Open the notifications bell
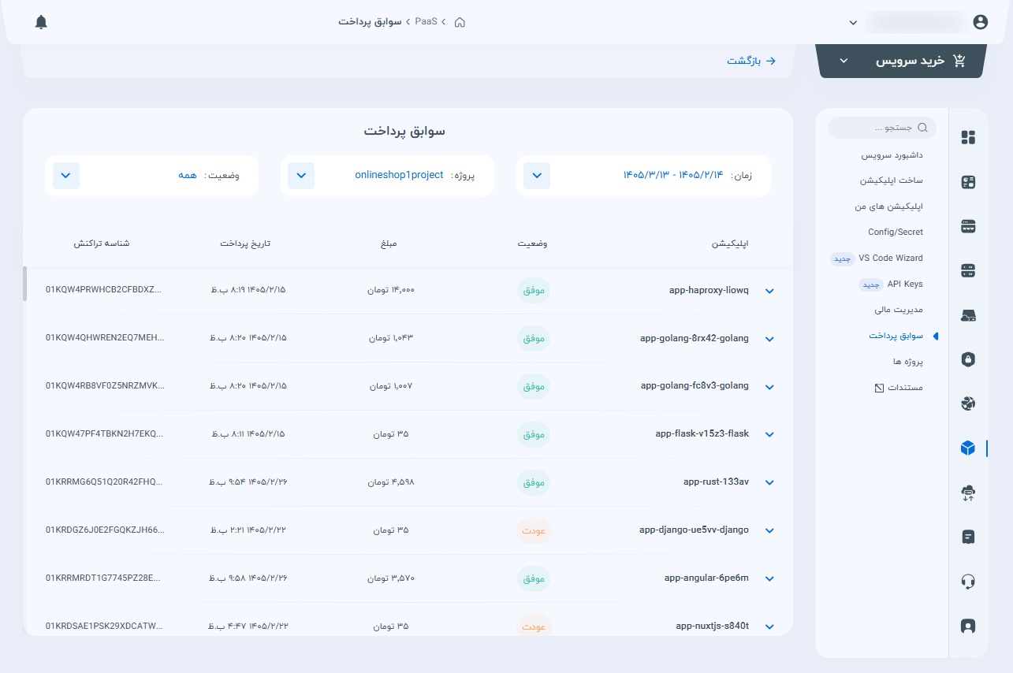Image resolution: width=1013 pixels, height=673 pixels. [42, 22]
